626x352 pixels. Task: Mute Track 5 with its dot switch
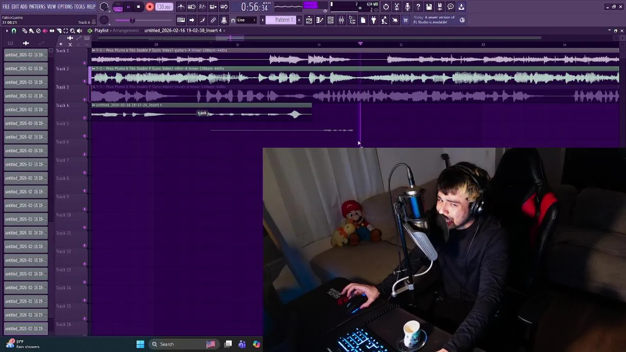click(x=85, y=136)
